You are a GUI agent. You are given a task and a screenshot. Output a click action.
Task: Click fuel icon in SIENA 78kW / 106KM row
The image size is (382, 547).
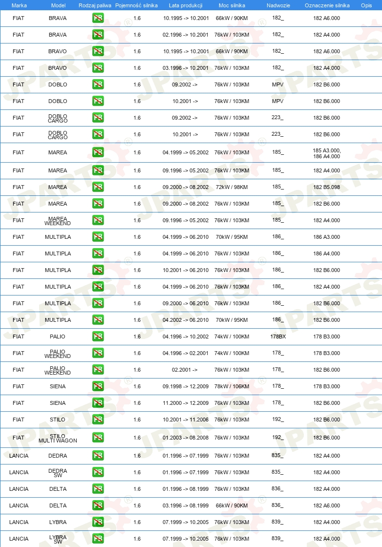tap(98, 386)
